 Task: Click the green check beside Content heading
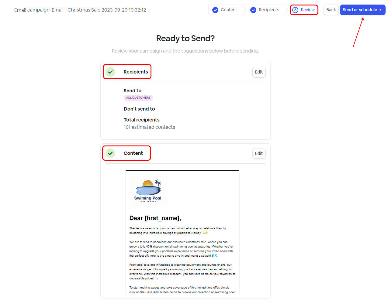[110, 153]
